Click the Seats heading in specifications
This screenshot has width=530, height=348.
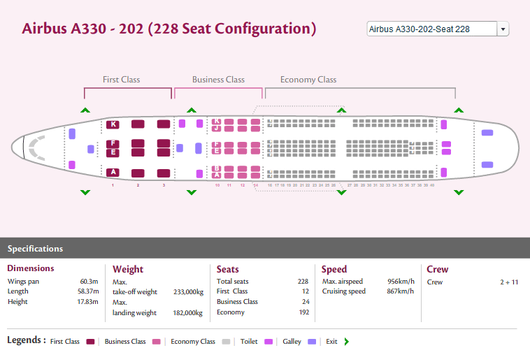tap(227, 269)
